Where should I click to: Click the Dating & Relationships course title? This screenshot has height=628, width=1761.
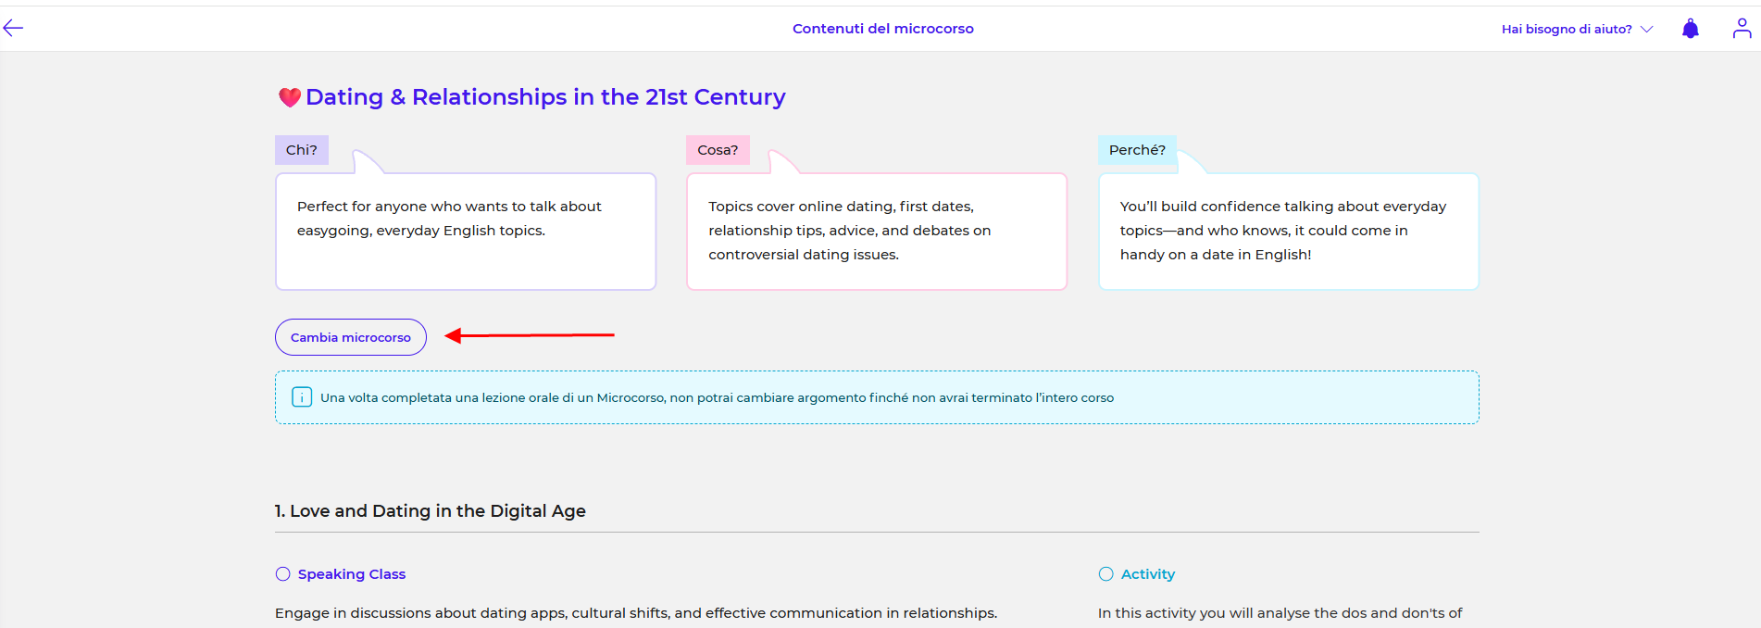pos(545,97)
